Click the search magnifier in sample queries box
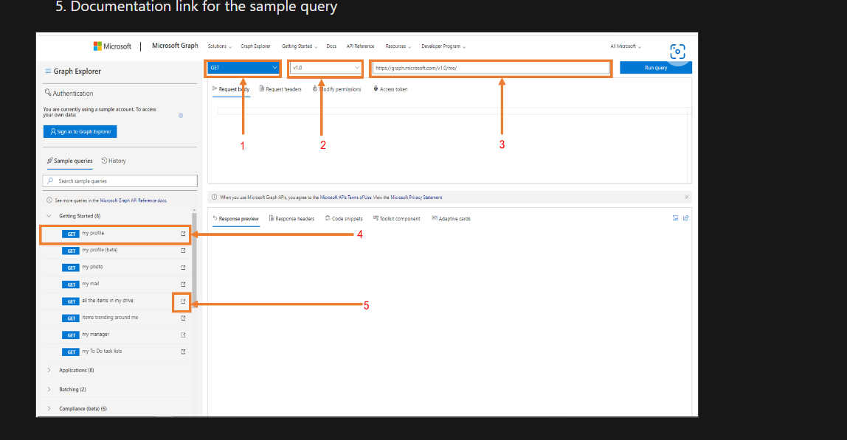The width and height of the screenshot is (847, 440). pyautogui.click(x=51, y=181)
